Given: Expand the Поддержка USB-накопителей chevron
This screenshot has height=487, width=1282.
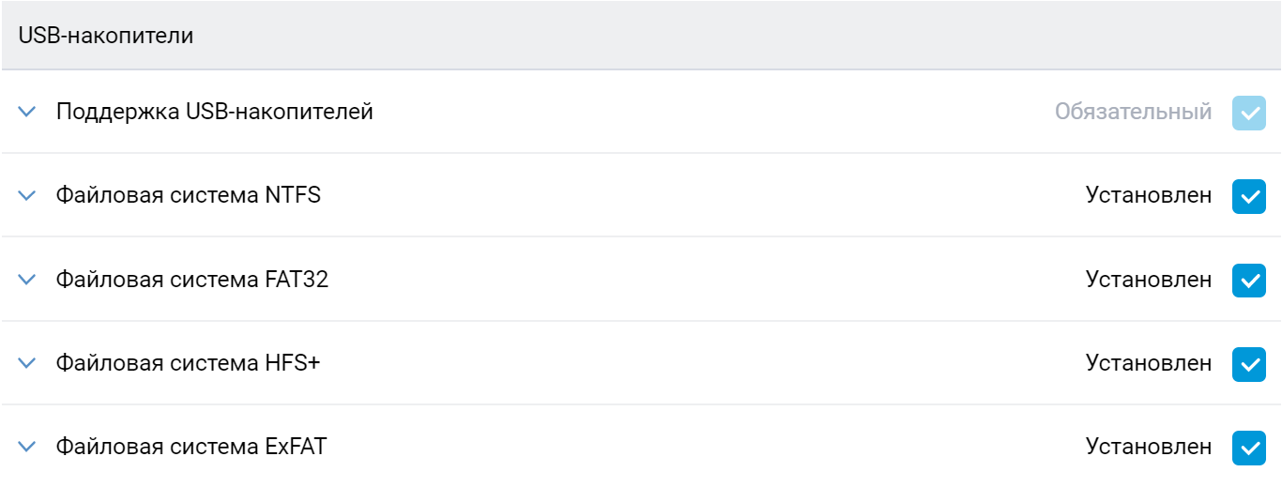Looking at the screenshot, I should 27,112.
